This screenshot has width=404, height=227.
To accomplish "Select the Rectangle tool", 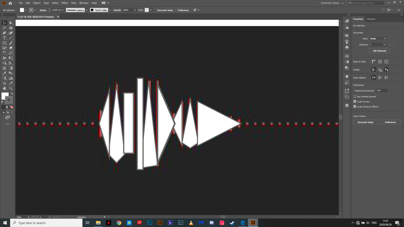I will point(4,43).
